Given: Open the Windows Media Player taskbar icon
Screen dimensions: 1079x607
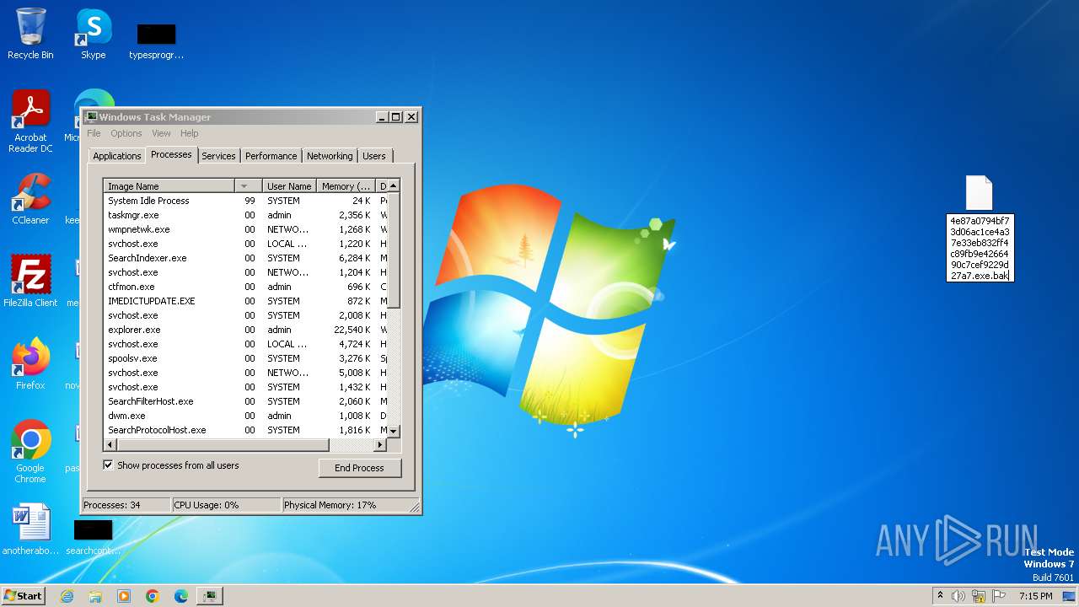Looking at the screenshot, I should (x=124, y=596).
